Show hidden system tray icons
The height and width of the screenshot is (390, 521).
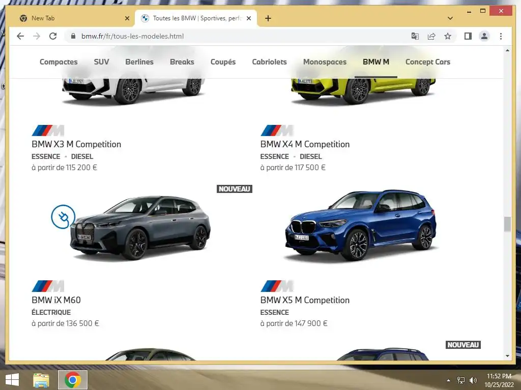(x=449, y=380)
